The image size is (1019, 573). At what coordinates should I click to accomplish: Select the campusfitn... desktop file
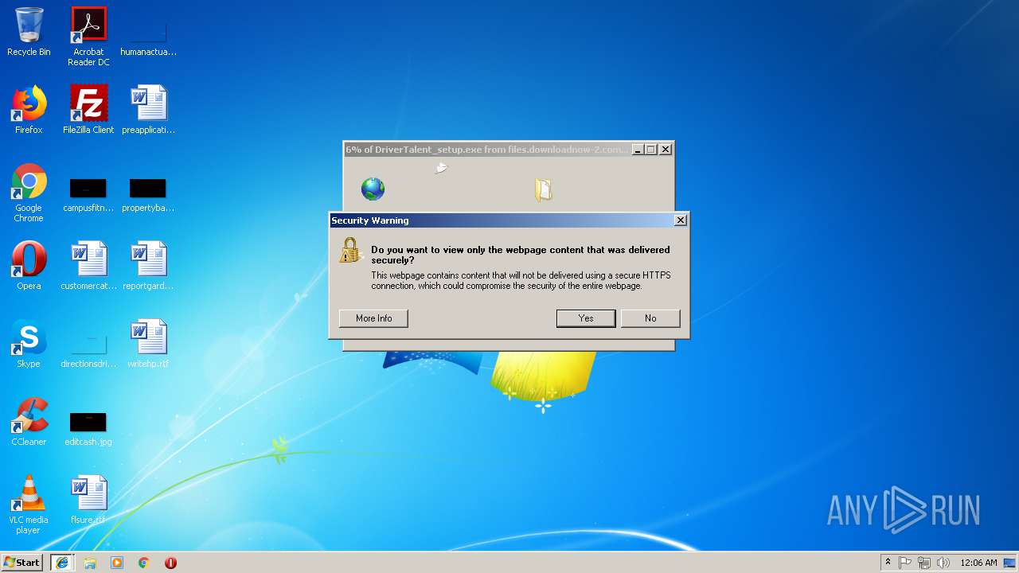click(88, 195)
